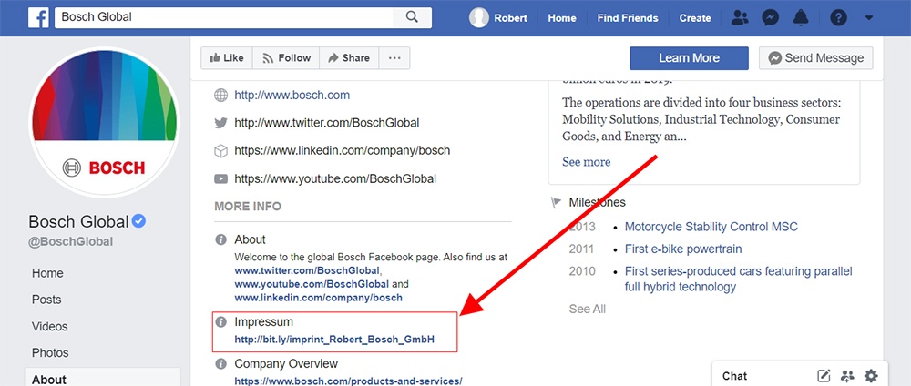Click Robert's profile avatar
The height and width of the screenshot is (386, 911).
click(x=479, y=17)
